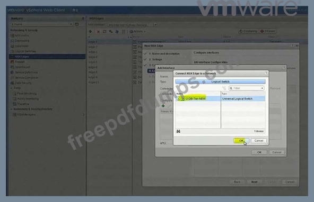
Task: Click the green add IP plus icon
Action: pos(163,106)
